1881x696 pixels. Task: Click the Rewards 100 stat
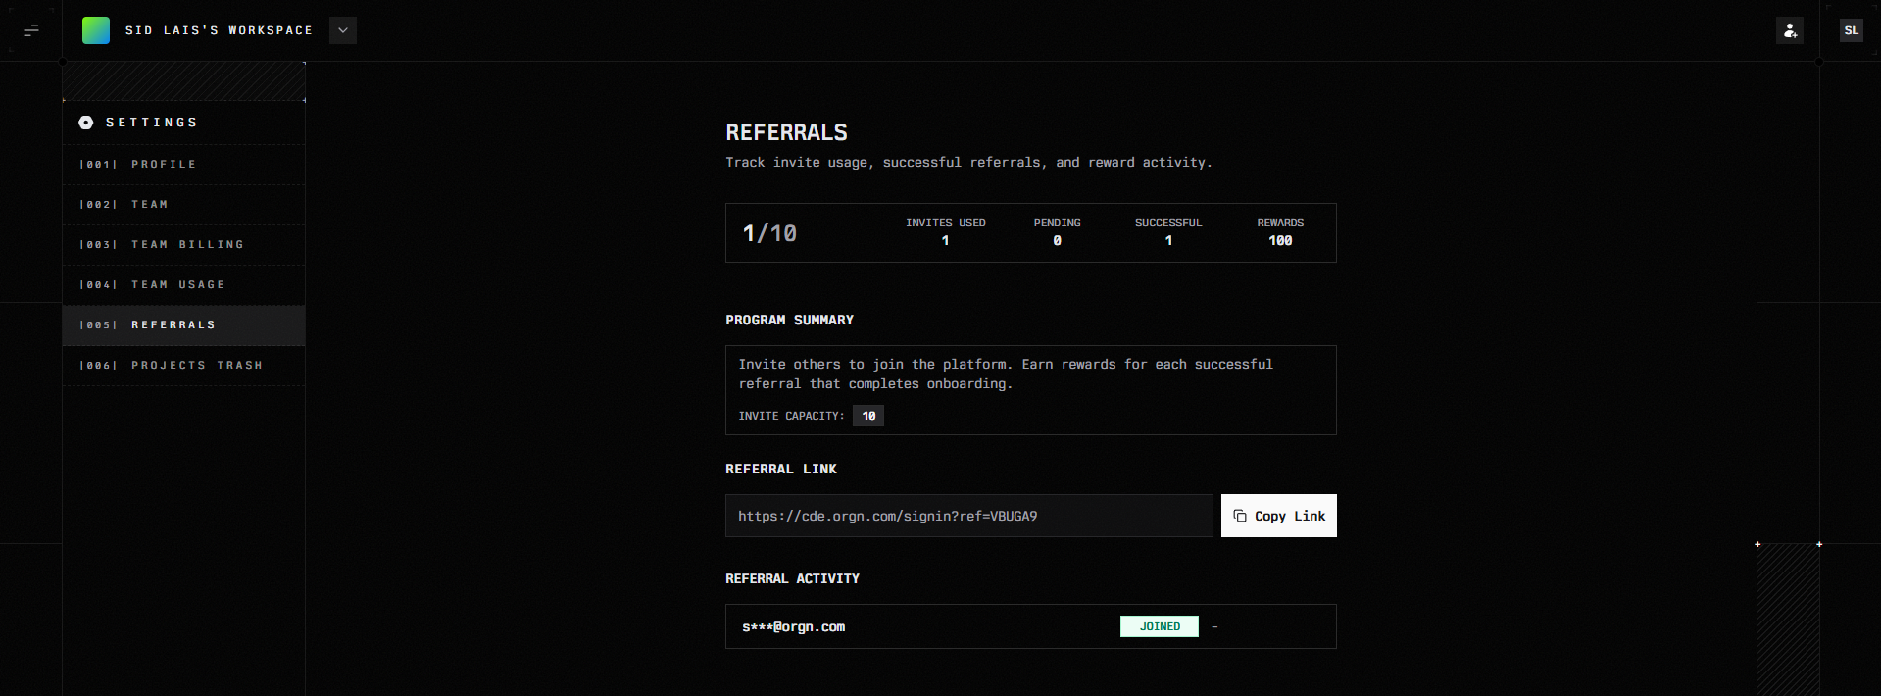coord(1280,232)
